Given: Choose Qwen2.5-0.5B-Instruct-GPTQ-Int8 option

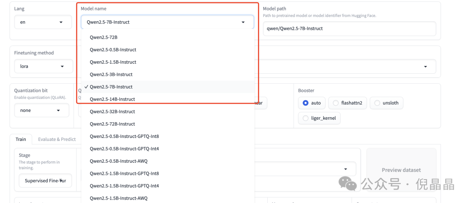Looking at the screenshot, I should [x=168, y=136].
